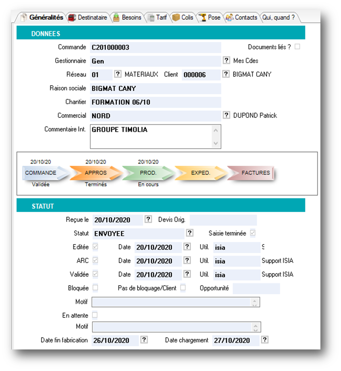Check the En attente checkbox
The width and height of the screenshot is (341, 371).
point(95,315)
